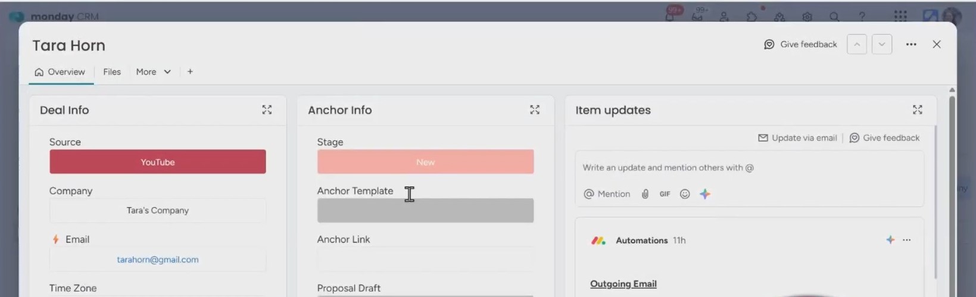This screenshot has height=297, width=976.
Task: Open search everything magnifier in top bar
Action: (834, 17)
